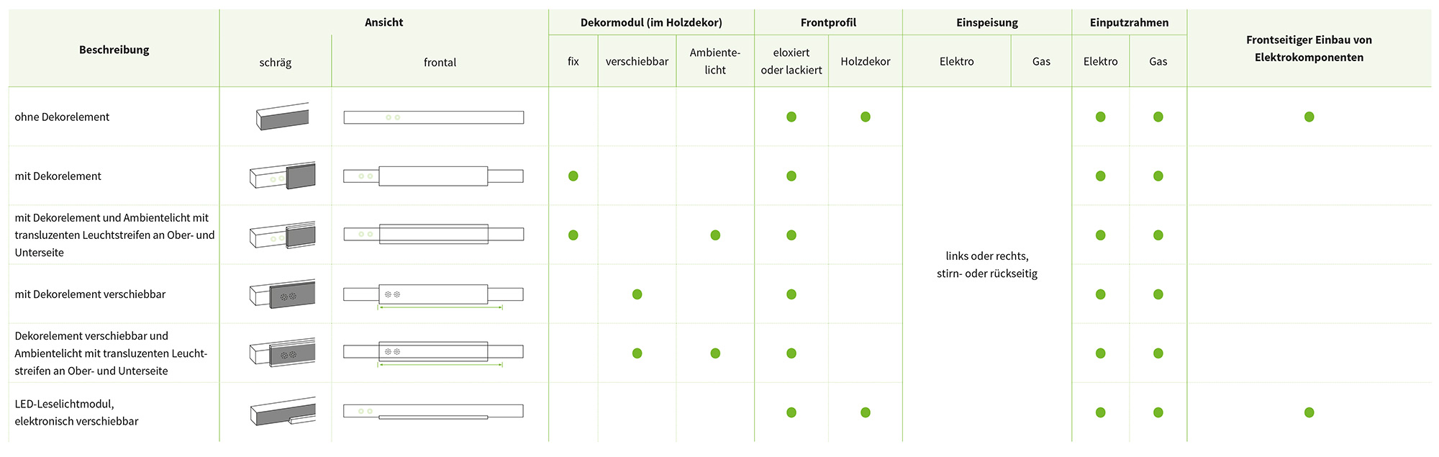The width and height of the screenshot is (1439, 457).
Task: Click the frontal drawing of 'mit Dekorelement'
Action: [433, 176]
